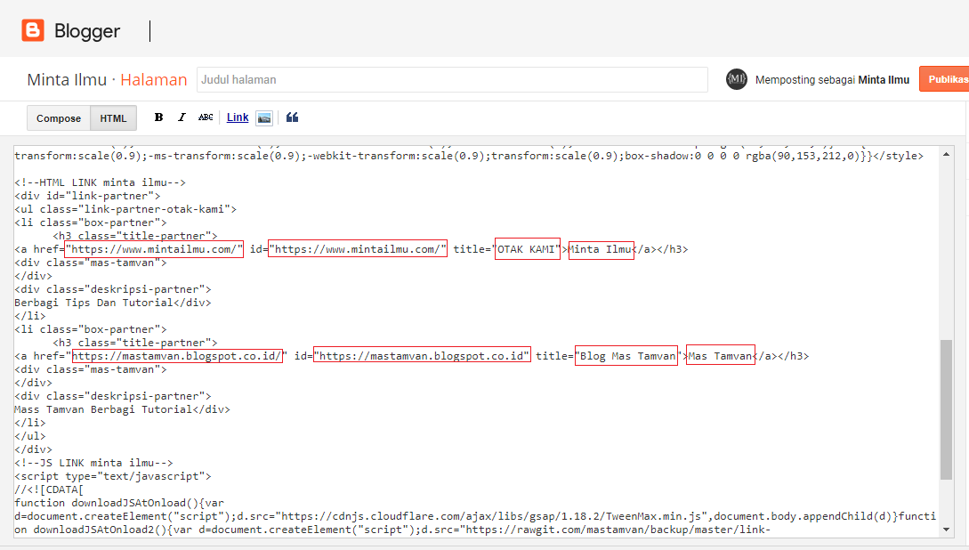969x550 pixels.
Task: Click the first href https://www.mintailmu.com/ URL
Action: (154, 249)
